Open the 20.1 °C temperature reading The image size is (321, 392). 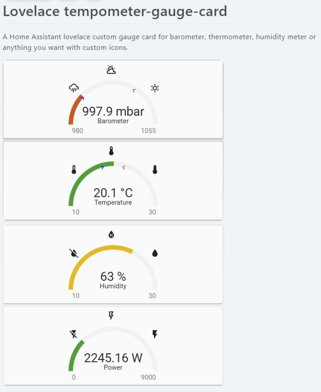113,193
